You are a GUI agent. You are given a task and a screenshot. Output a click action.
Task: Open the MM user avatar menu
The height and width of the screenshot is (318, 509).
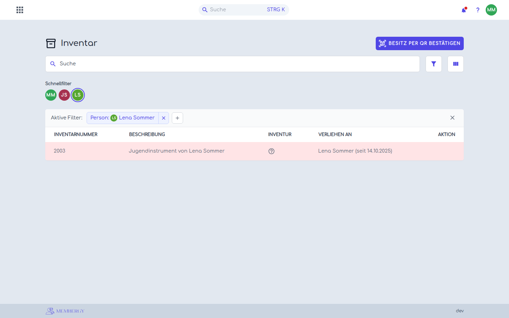coord(491,10)
